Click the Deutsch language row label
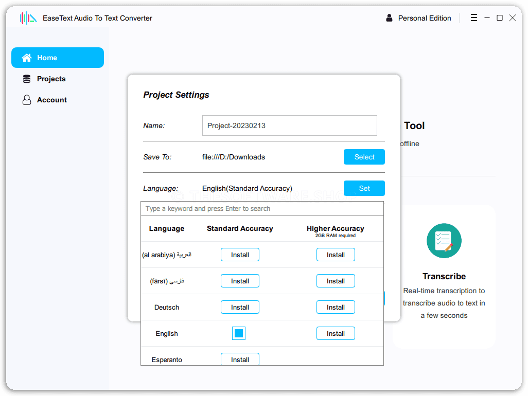Viewport: 528px width, 396px height. [167, 307]
